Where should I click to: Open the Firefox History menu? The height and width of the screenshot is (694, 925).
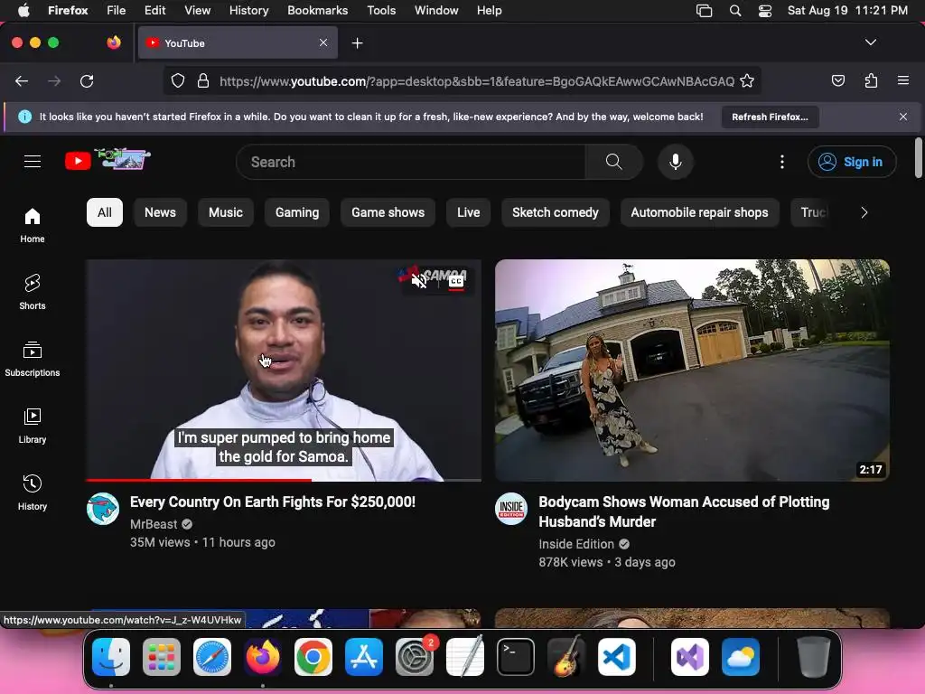248,10
